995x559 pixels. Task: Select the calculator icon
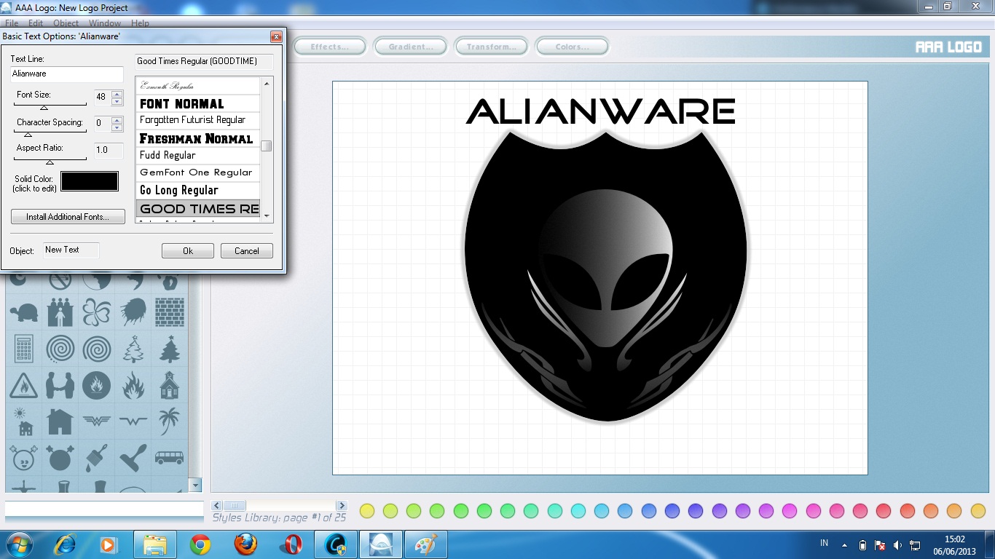[24, 349]
